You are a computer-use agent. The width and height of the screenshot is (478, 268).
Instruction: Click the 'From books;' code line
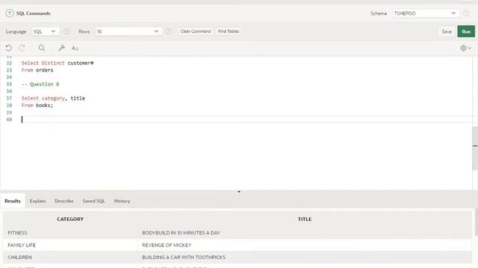[x=37, y=105]
